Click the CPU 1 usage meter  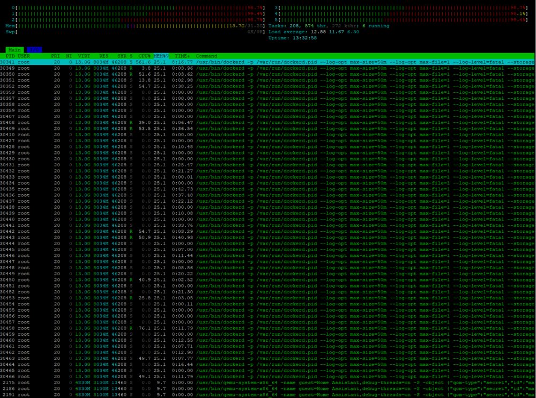coord(138,14)
